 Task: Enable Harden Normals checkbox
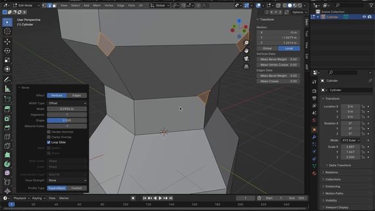(49, 132)
